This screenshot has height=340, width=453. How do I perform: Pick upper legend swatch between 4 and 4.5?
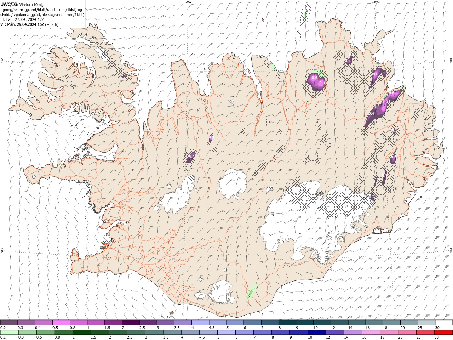tap(200, 322)
